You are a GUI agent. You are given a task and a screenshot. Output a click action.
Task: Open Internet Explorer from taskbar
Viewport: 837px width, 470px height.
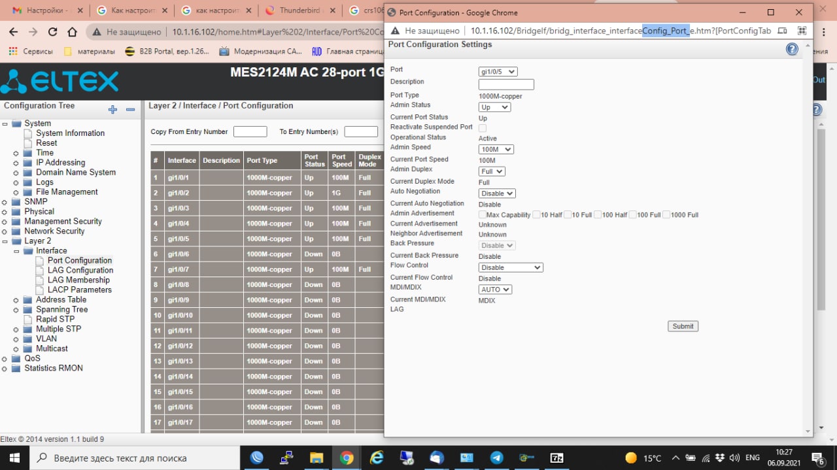point(377,458)
